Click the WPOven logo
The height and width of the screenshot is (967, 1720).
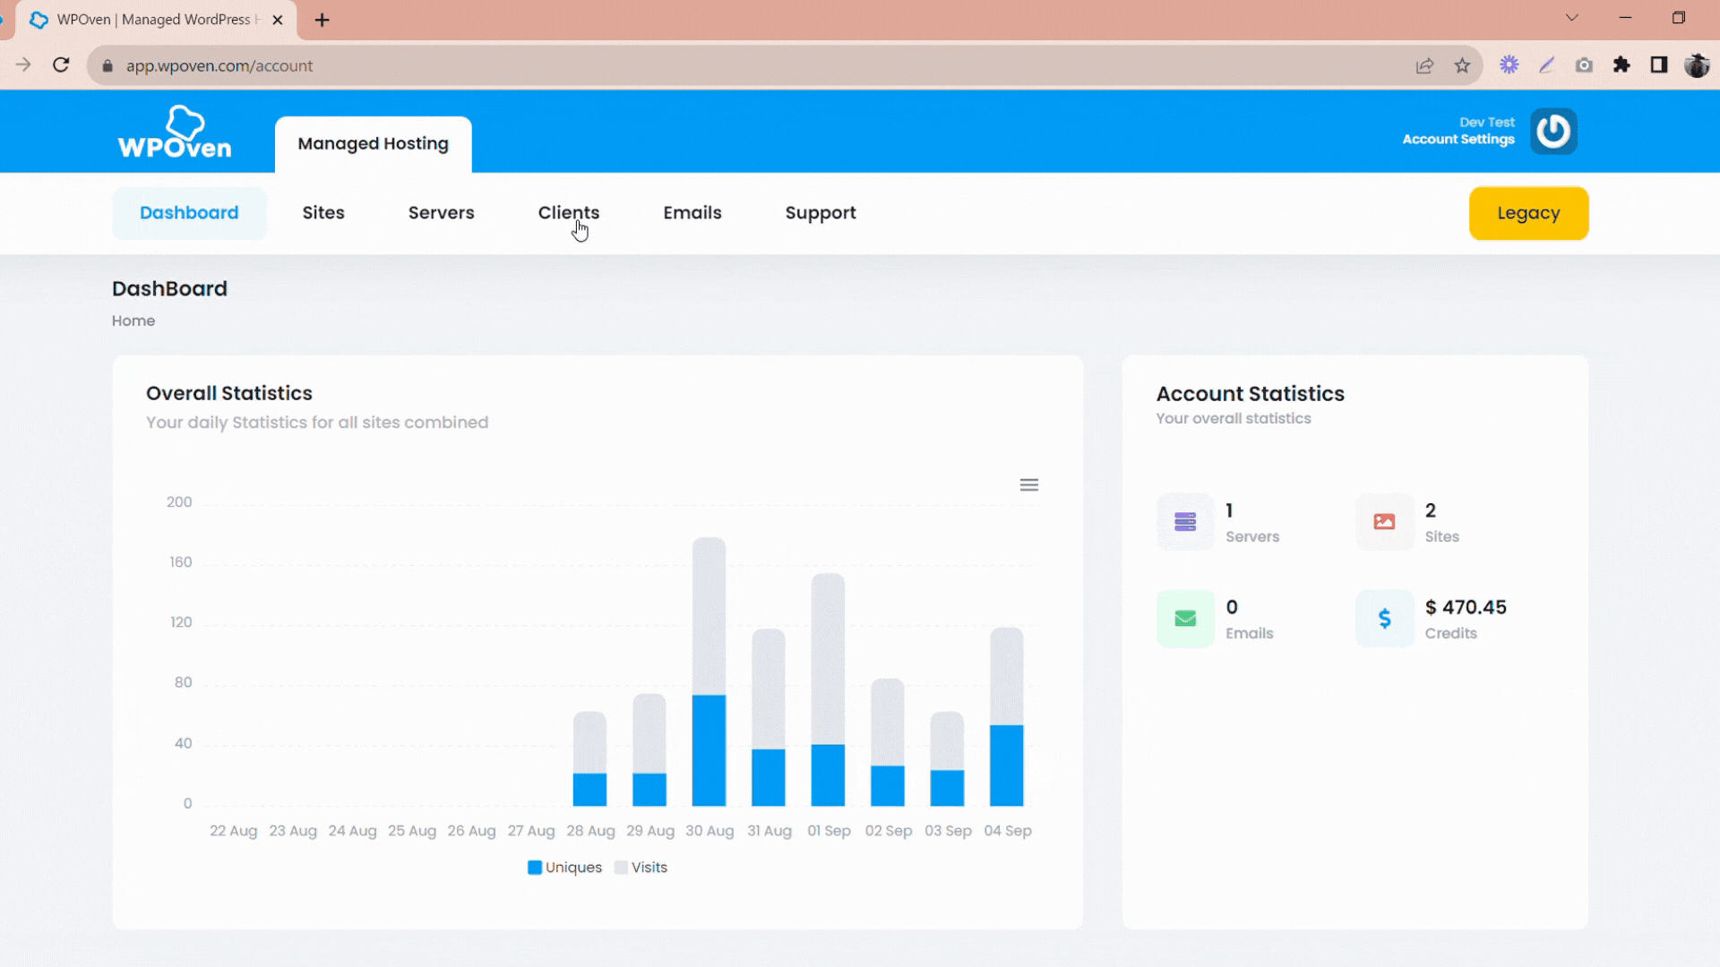(175, 133)
